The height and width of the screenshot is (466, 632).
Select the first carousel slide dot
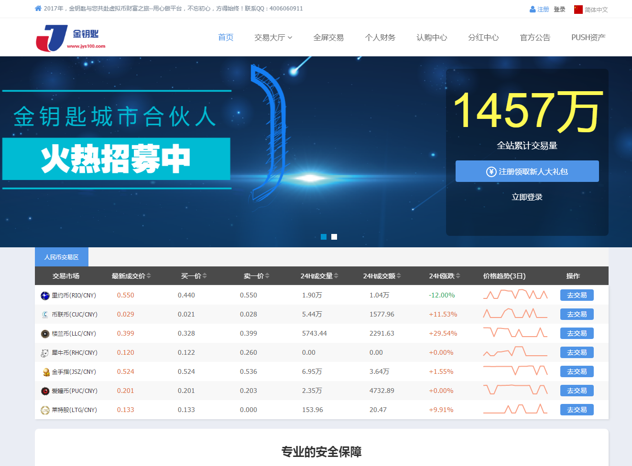(324, 236)
